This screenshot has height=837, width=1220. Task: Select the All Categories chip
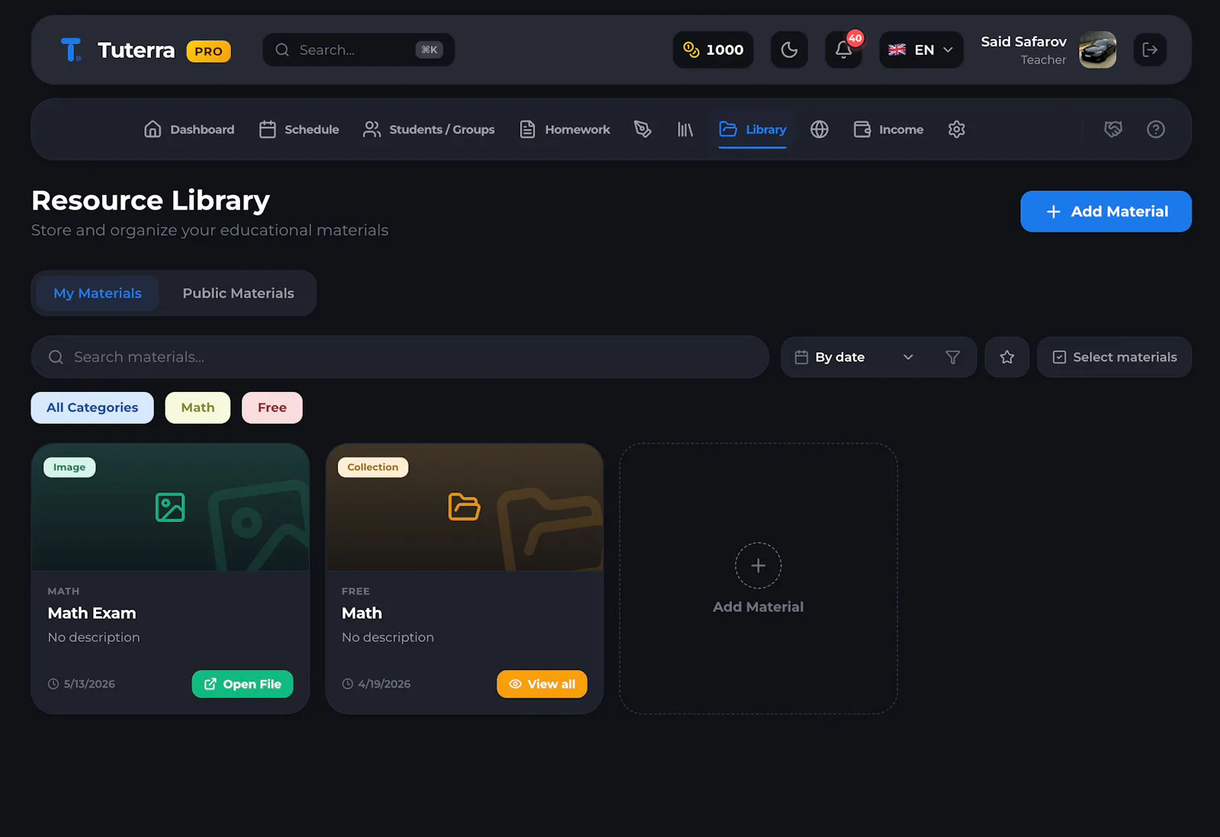[x=92, y=408]
